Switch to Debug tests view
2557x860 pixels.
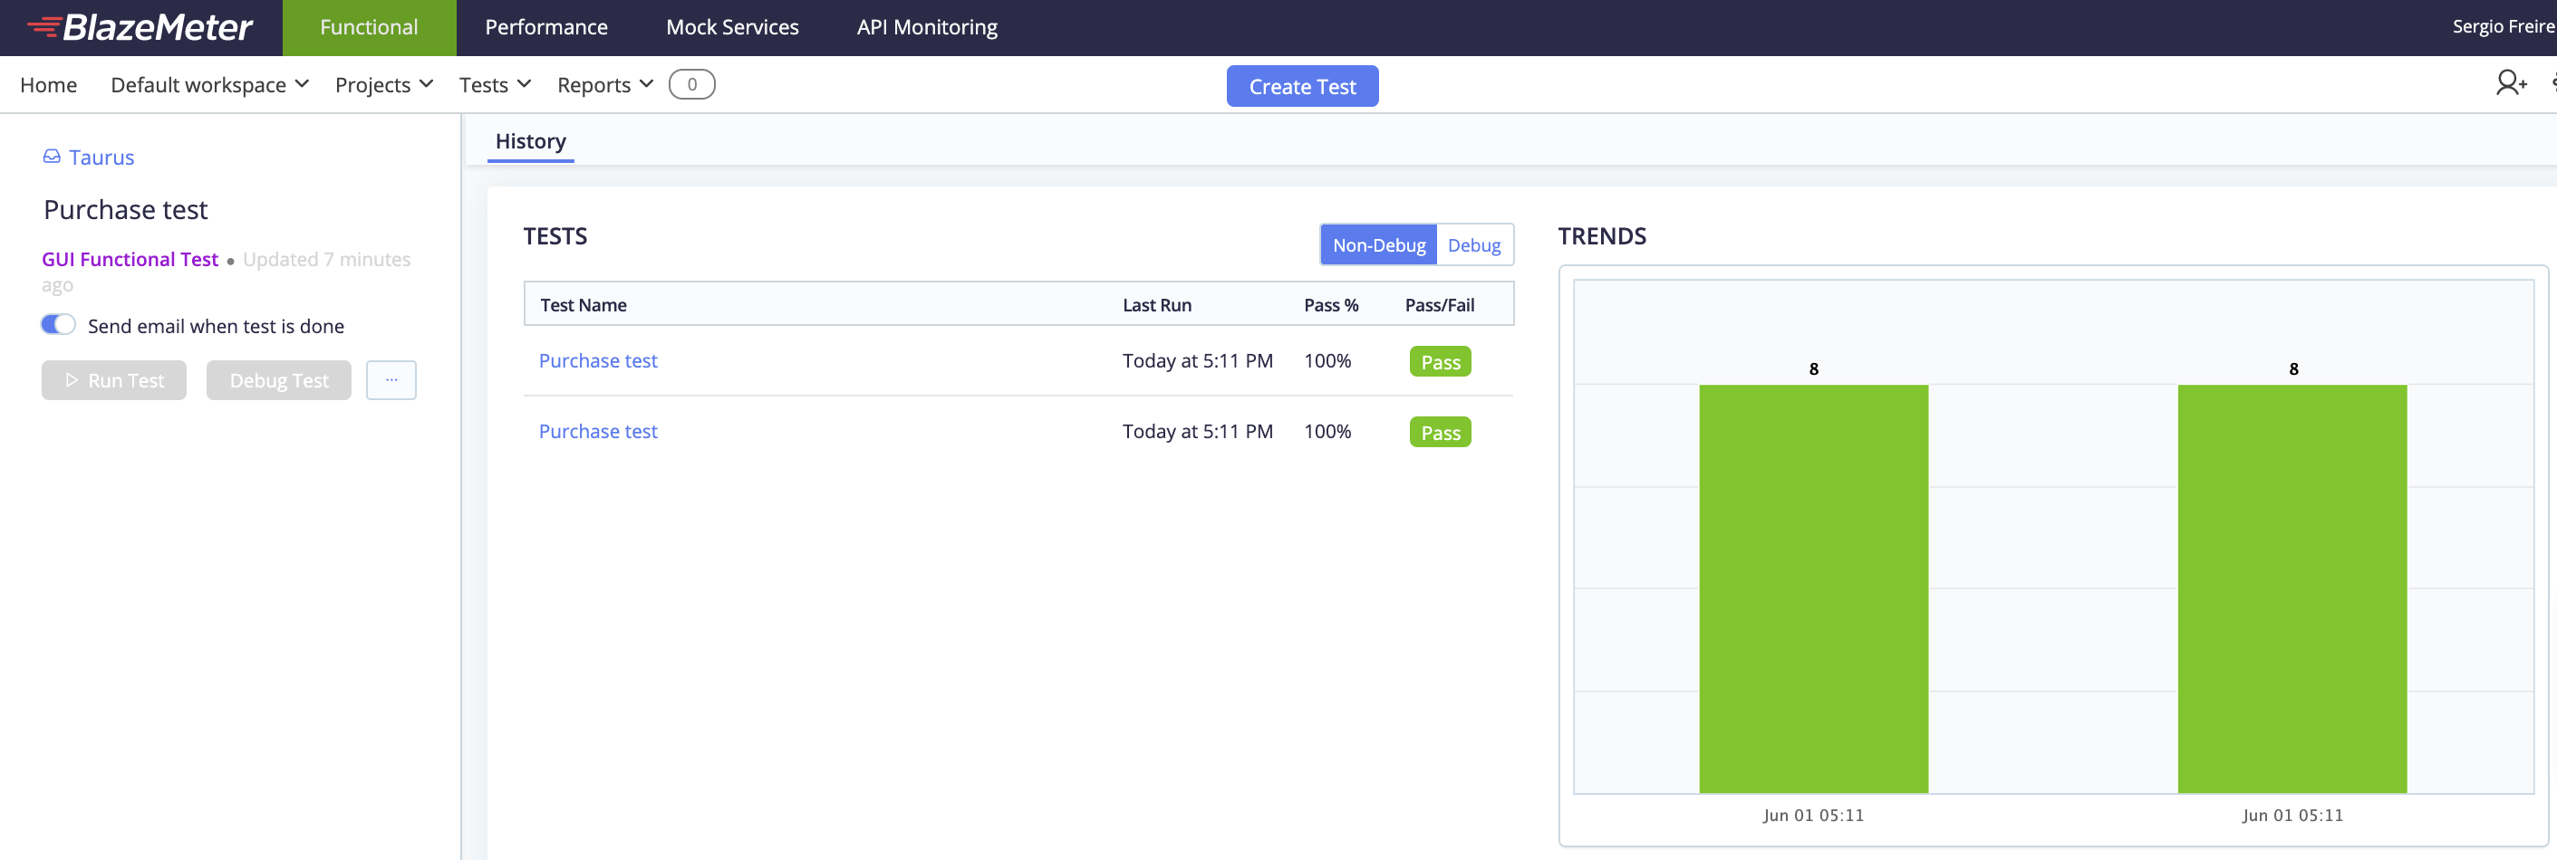pos(1474,245)
